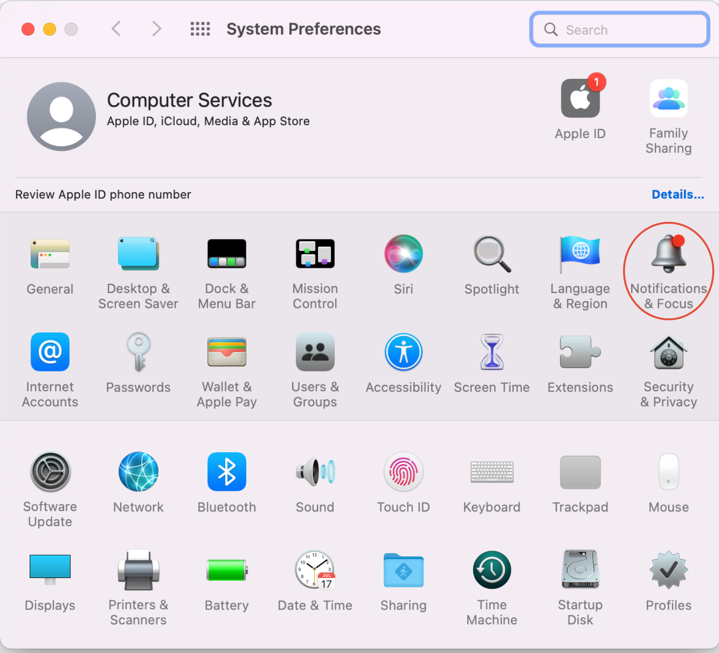Go back with the left arrow
The image size is (719, 653).
[x=116, y=29]
